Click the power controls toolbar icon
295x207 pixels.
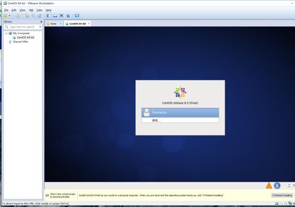(5, 15)
